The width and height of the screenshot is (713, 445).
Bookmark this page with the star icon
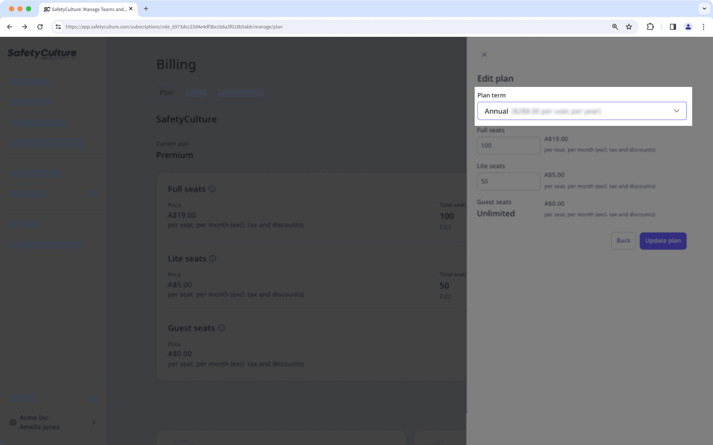(629, 26)
